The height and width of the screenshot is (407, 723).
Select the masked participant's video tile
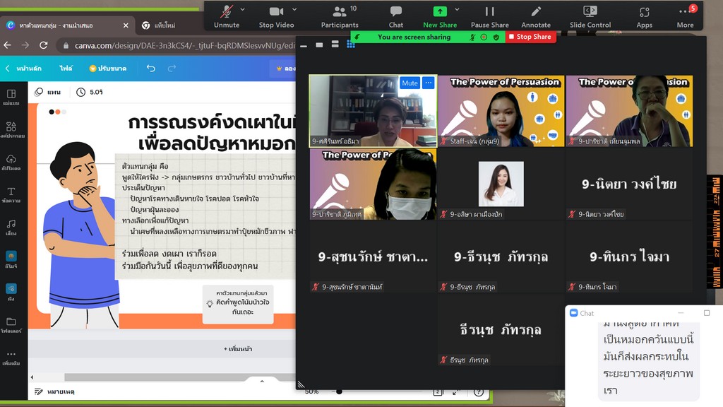click(373, 184)
